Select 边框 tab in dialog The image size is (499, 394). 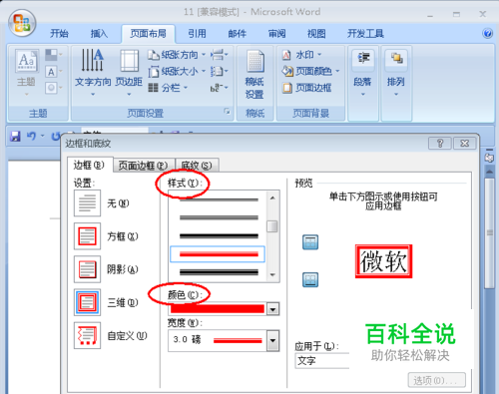click(89, 165)
